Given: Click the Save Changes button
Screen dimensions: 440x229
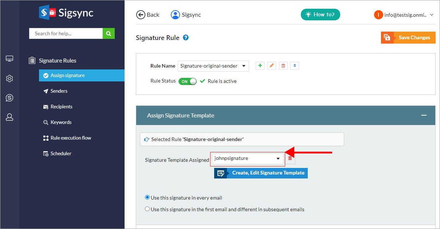Looking at the screenshot, I should click(408, 37).
